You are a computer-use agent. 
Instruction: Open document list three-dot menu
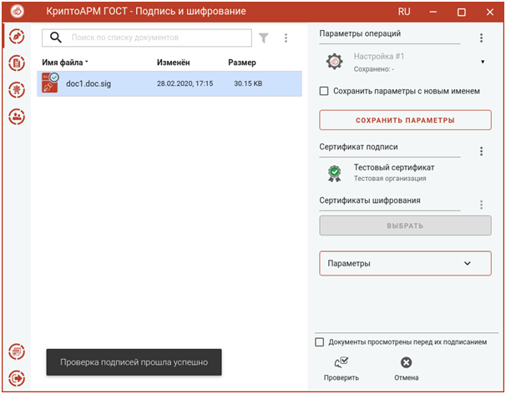(286, 38)
